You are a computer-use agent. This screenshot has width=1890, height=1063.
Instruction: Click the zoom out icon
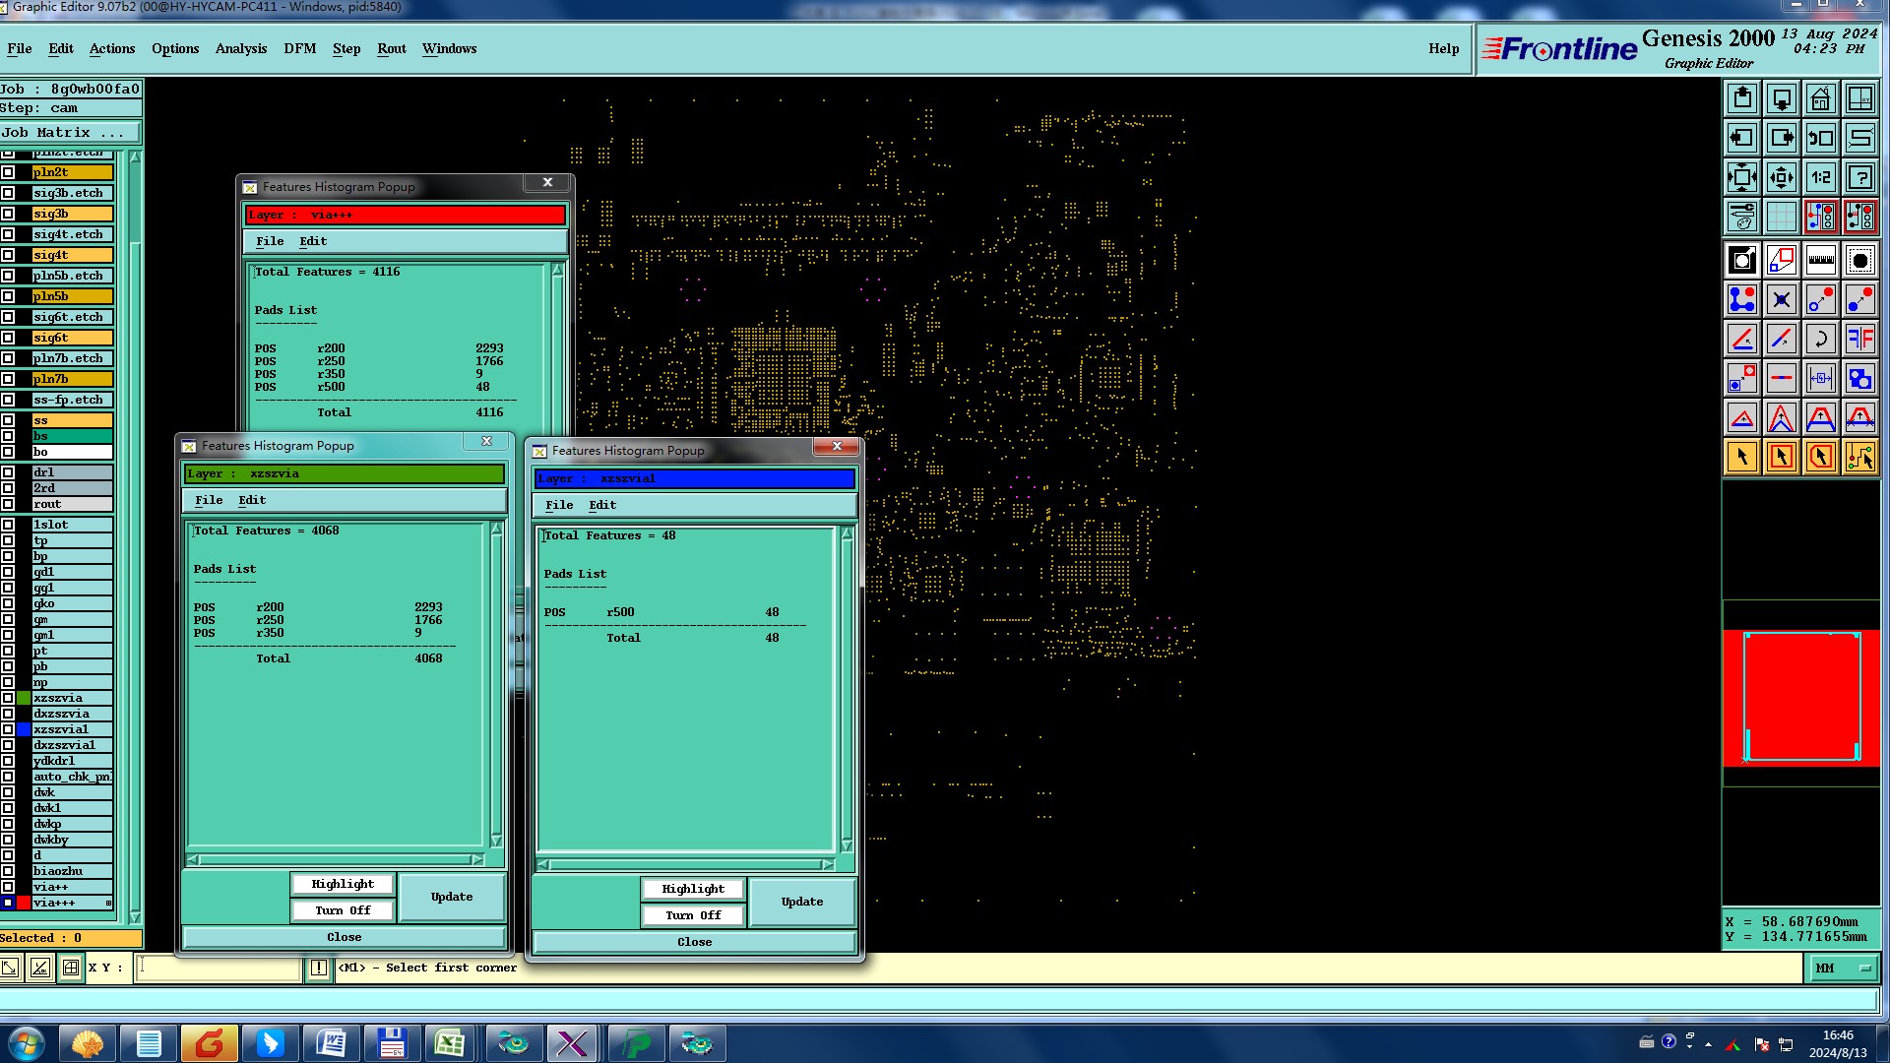coord(1782,177)
